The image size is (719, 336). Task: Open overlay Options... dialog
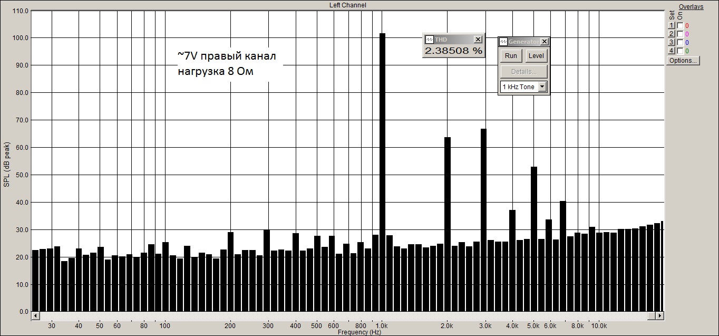click(x=683, y=61)
